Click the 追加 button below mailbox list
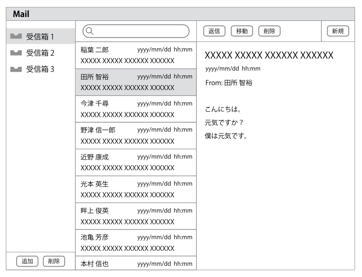The height and width of the screenshot is (277, 362). 27,261
